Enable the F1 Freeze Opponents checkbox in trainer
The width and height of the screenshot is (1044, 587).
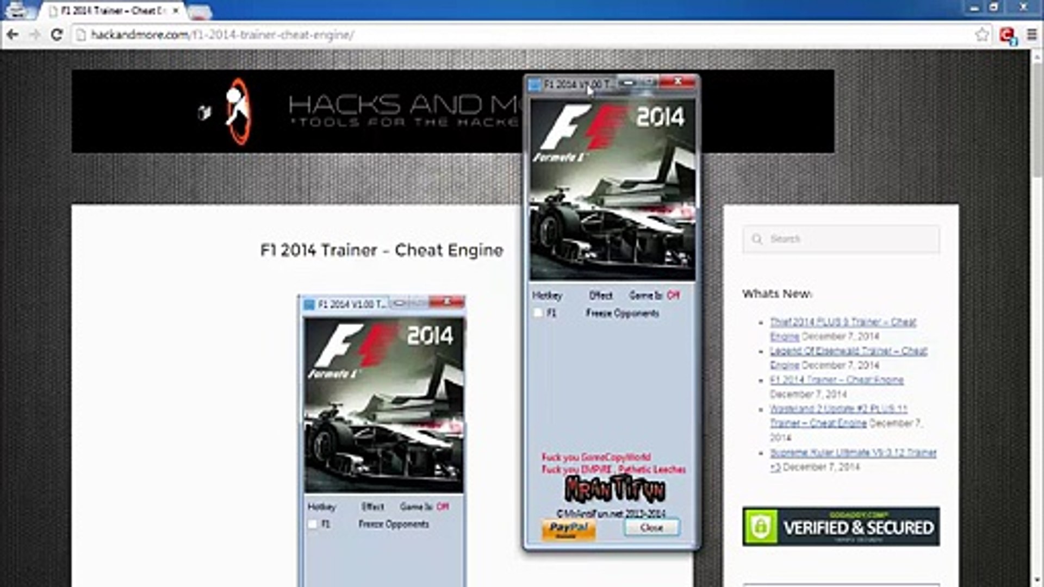538,313
